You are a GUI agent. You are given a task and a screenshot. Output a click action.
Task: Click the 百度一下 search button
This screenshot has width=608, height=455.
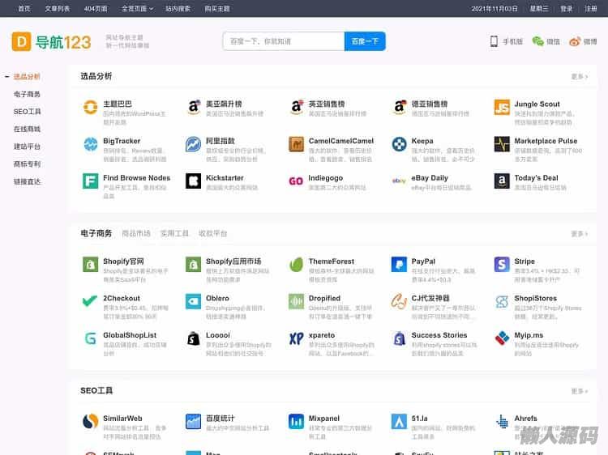(365, 41)
